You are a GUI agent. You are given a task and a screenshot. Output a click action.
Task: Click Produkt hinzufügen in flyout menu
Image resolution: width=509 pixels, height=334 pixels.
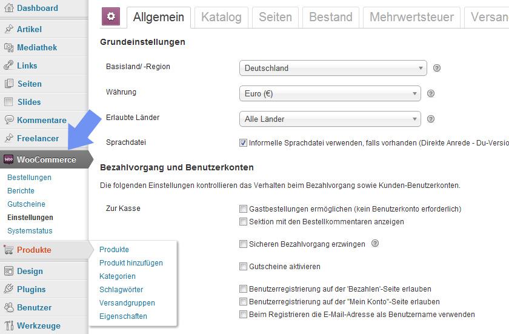coord(131,263)
